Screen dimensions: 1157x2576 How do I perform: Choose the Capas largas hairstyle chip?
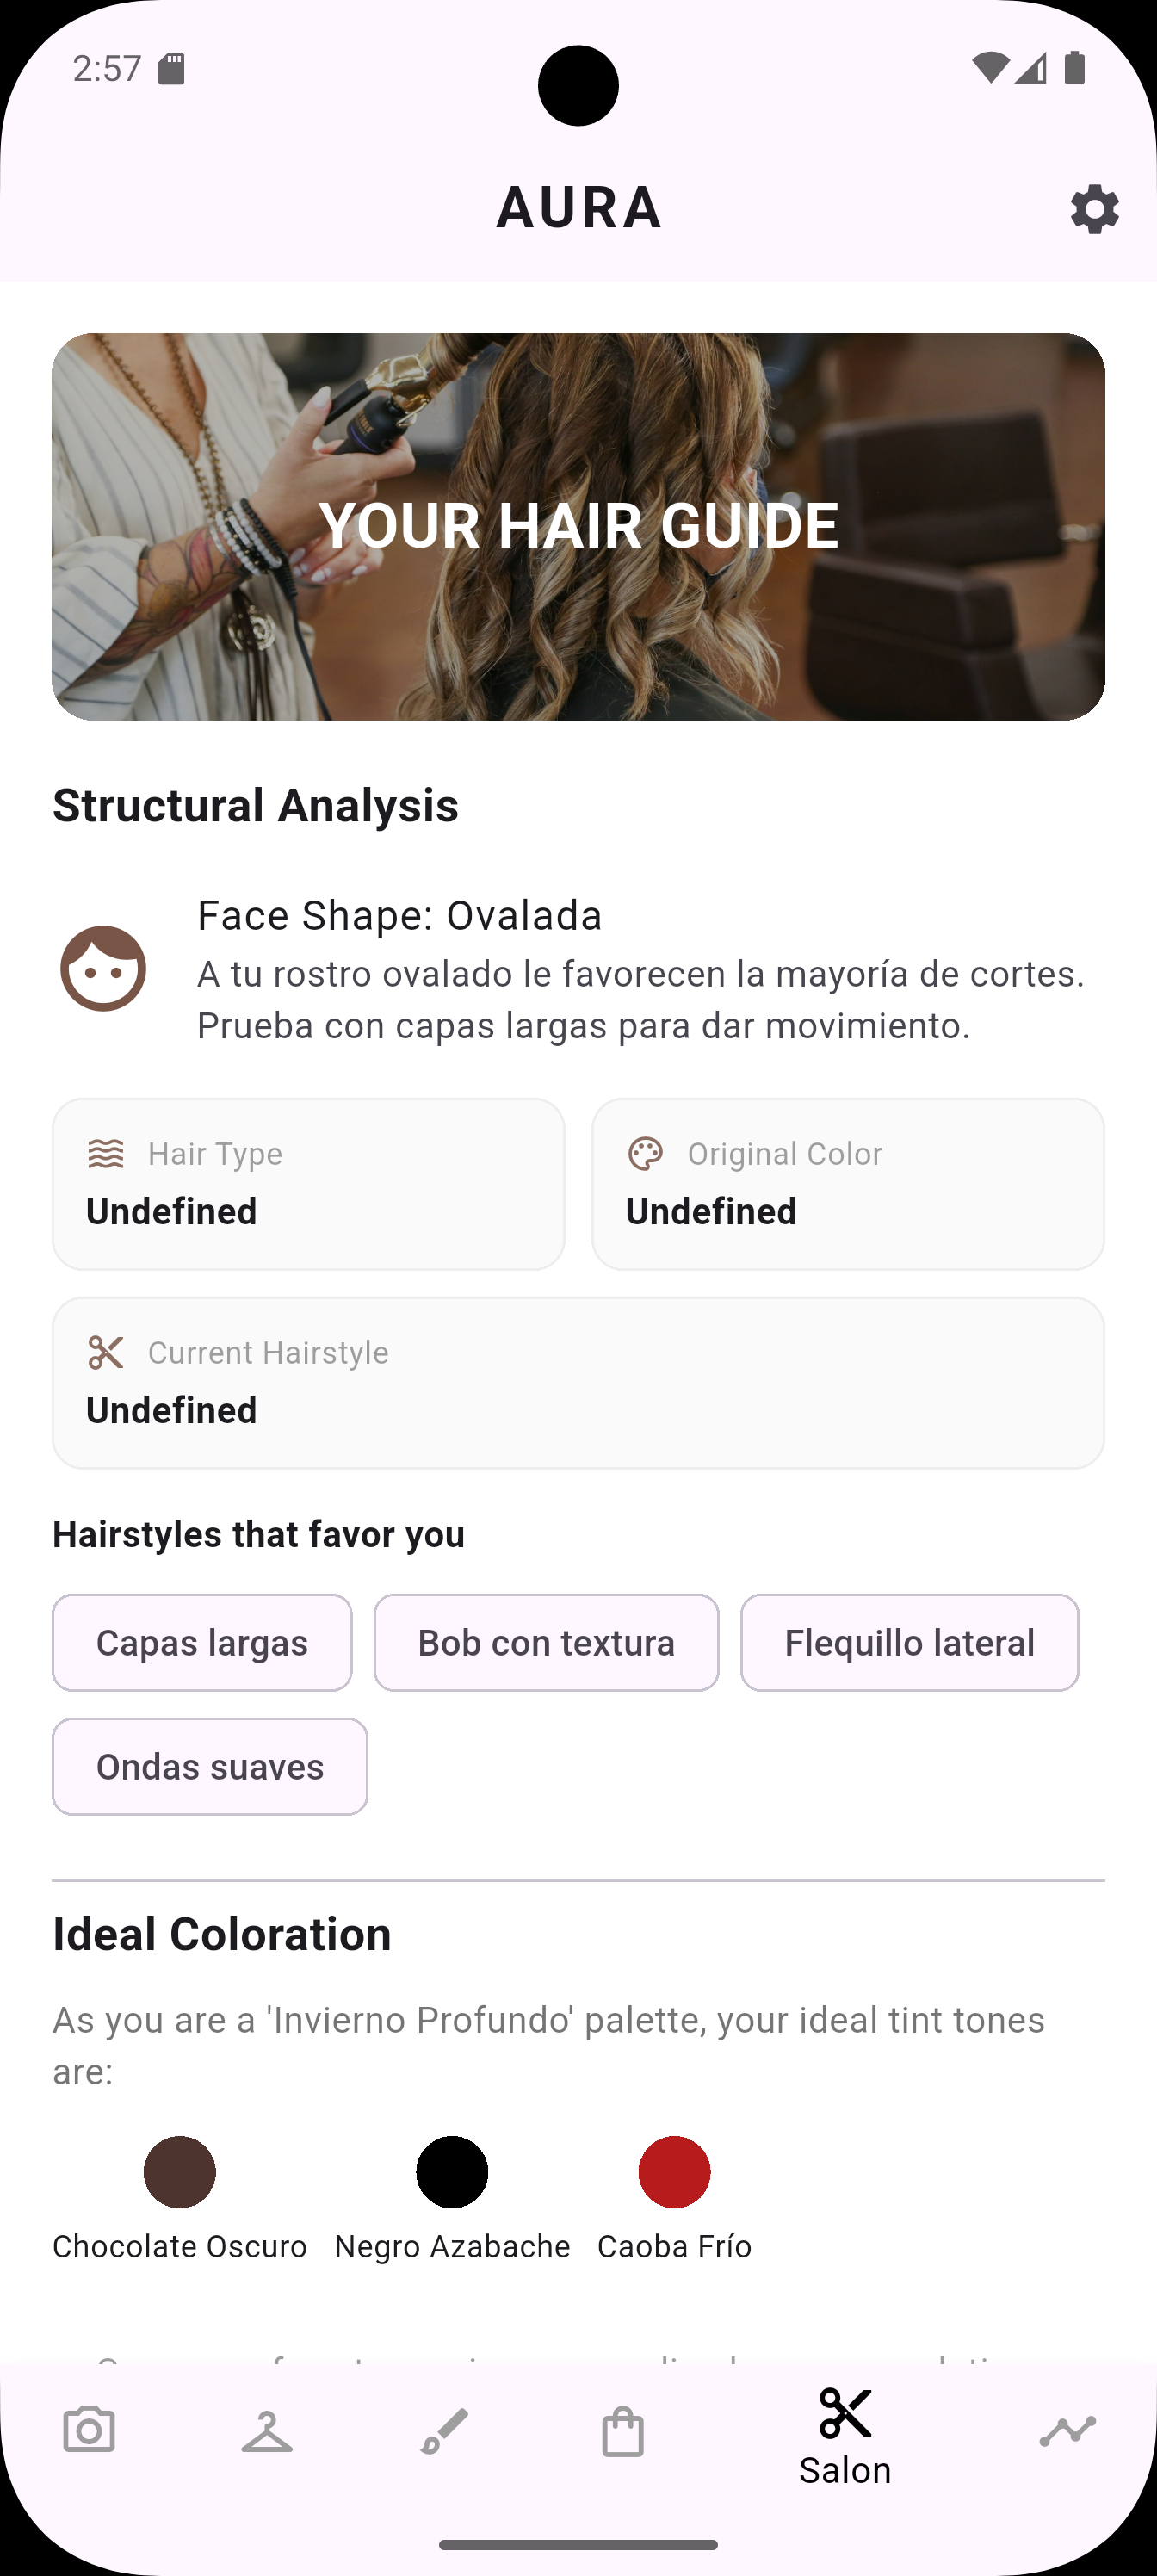tap(202, 1643)
